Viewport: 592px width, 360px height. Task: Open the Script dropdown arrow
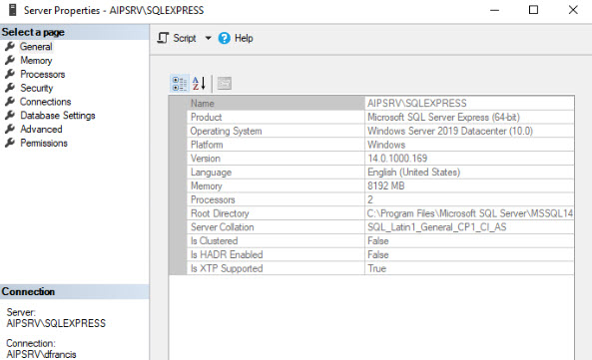208,38
